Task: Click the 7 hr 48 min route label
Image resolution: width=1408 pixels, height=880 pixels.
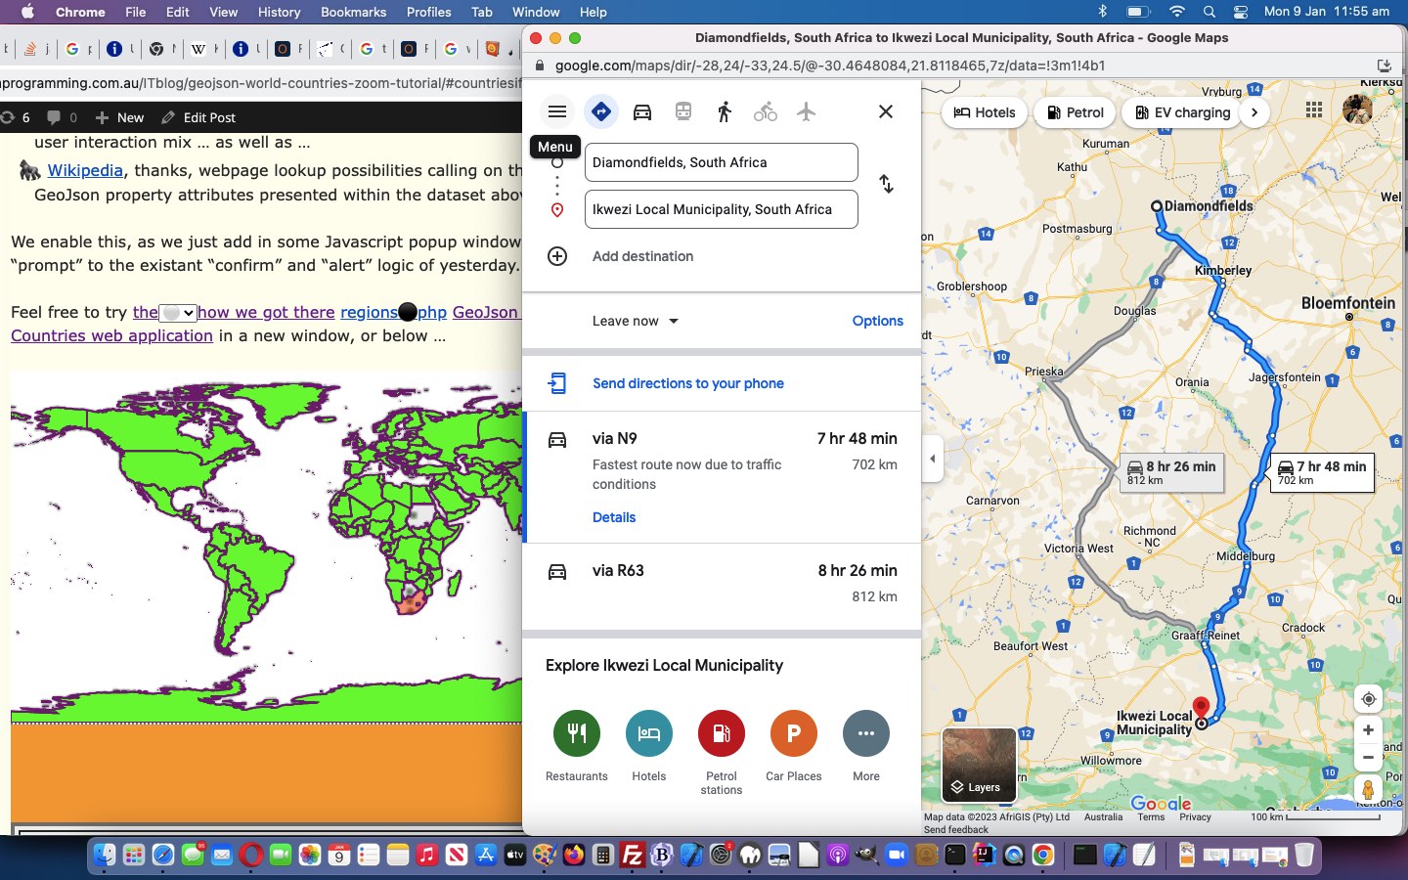Action: (x=1322, y=472)
